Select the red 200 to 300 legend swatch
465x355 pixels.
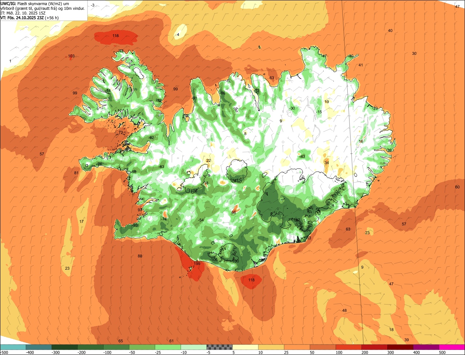click(374, 347)
